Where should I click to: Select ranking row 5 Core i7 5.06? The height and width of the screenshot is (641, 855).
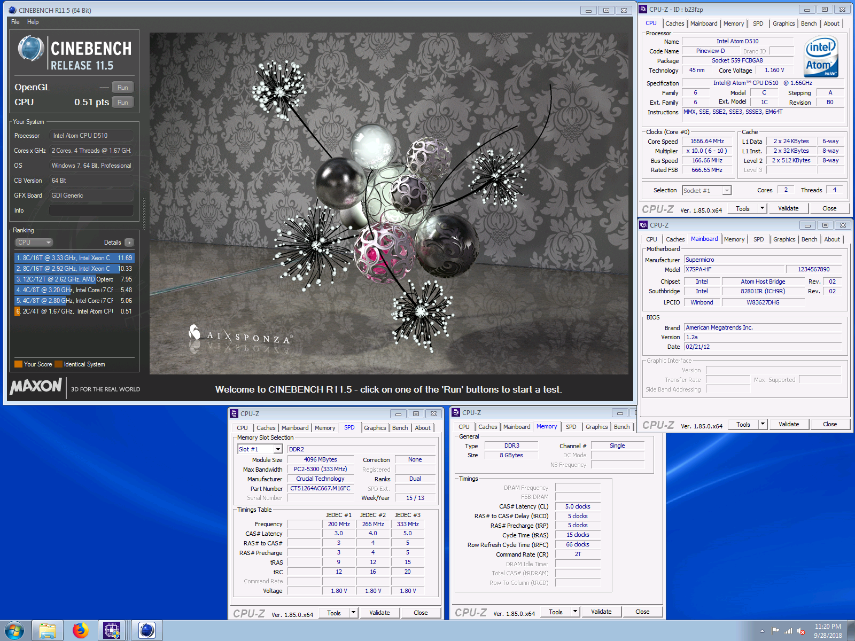coord(74,301)
